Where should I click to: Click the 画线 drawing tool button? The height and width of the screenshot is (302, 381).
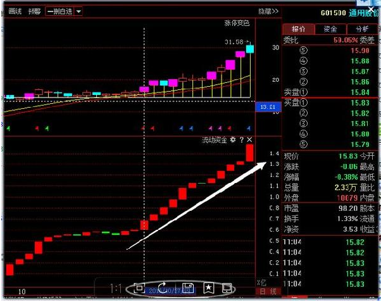point(15,11)
